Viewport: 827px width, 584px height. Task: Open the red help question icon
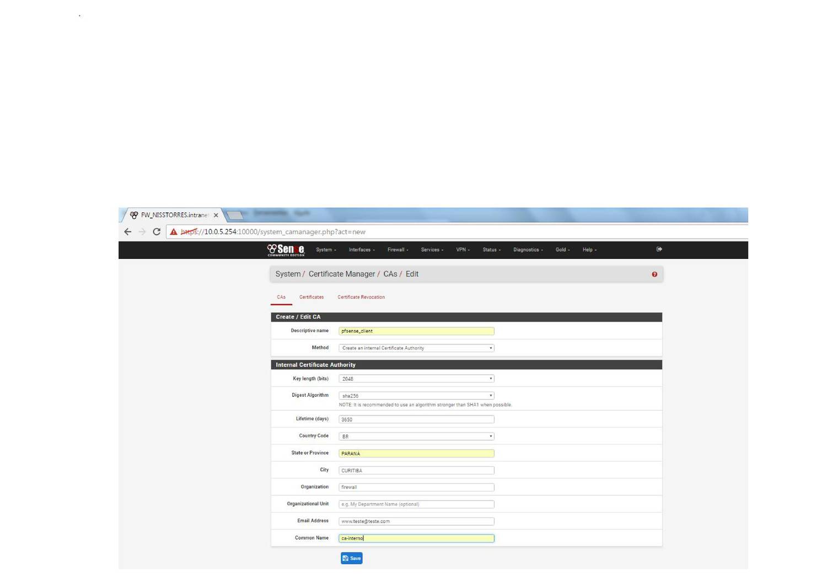tap(654, 274)
